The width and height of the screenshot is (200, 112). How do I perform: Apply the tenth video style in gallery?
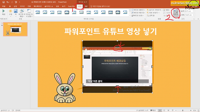[x=103, y=12]
